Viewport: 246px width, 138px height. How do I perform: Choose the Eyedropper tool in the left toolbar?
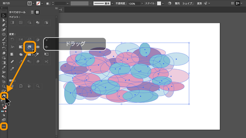click(4, 67)
